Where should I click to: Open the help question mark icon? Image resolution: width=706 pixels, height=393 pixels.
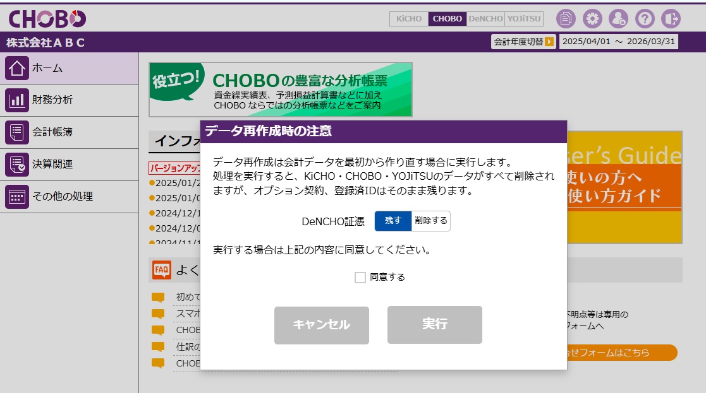coord(645,18)
